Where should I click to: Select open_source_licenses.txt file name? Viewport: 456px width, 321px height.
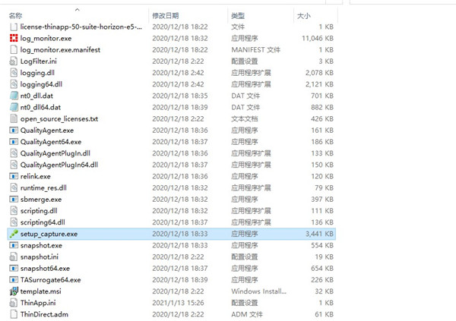point(59,119)
